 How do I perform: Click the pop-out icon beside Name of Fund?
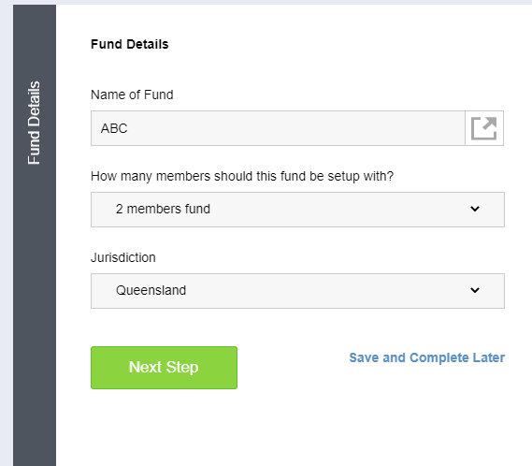(x=484, y=128)
